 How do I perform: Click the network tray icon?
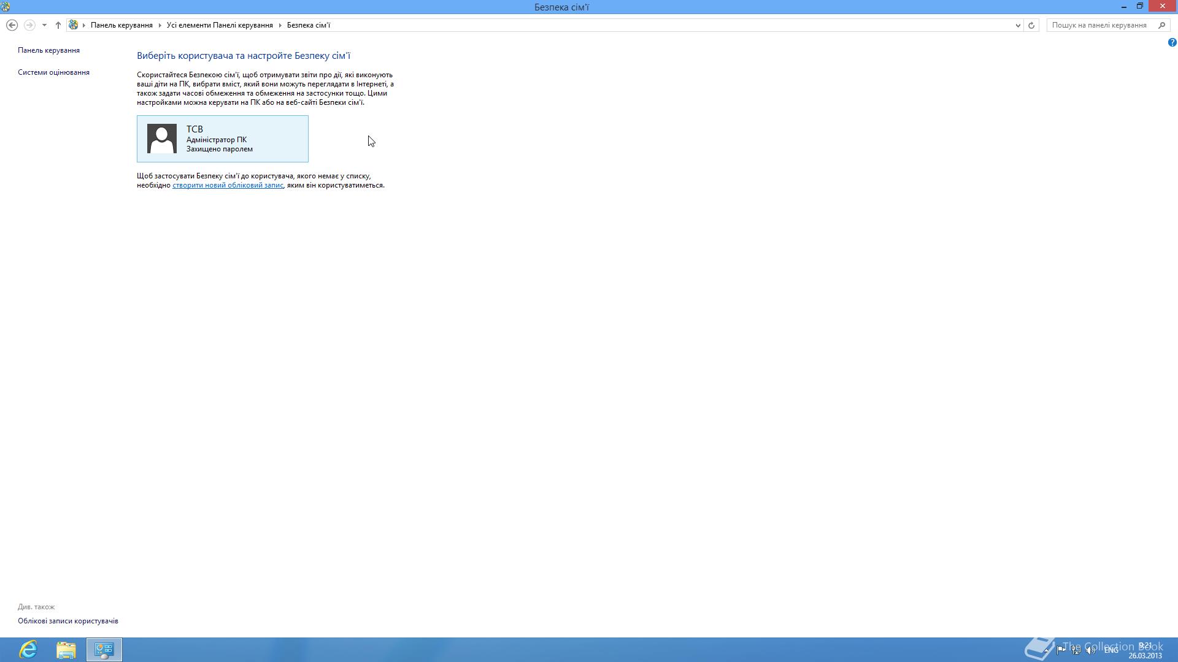click(x=1076, y=650)
